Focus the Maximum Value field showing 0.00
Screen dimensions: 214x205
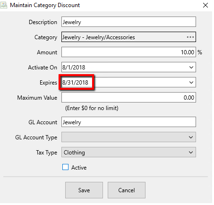pyautogui.click(x=128, y=97)
